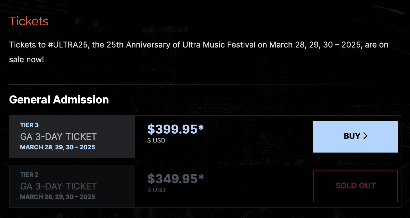Viewport: 410px width, 218px height.
Task: Click the SOLD OUT button for Tier 2
Action: 355,186
